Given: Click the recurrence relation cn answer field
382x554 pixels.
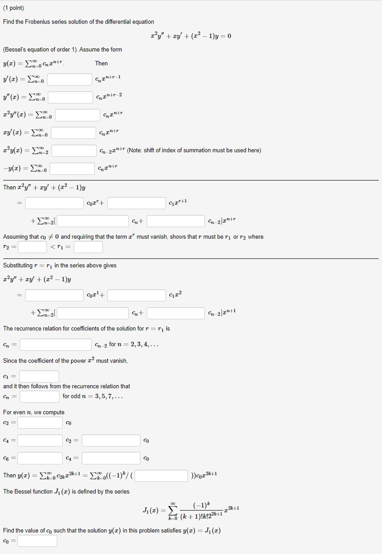Looking at the screenshot, I should (55, 344).
